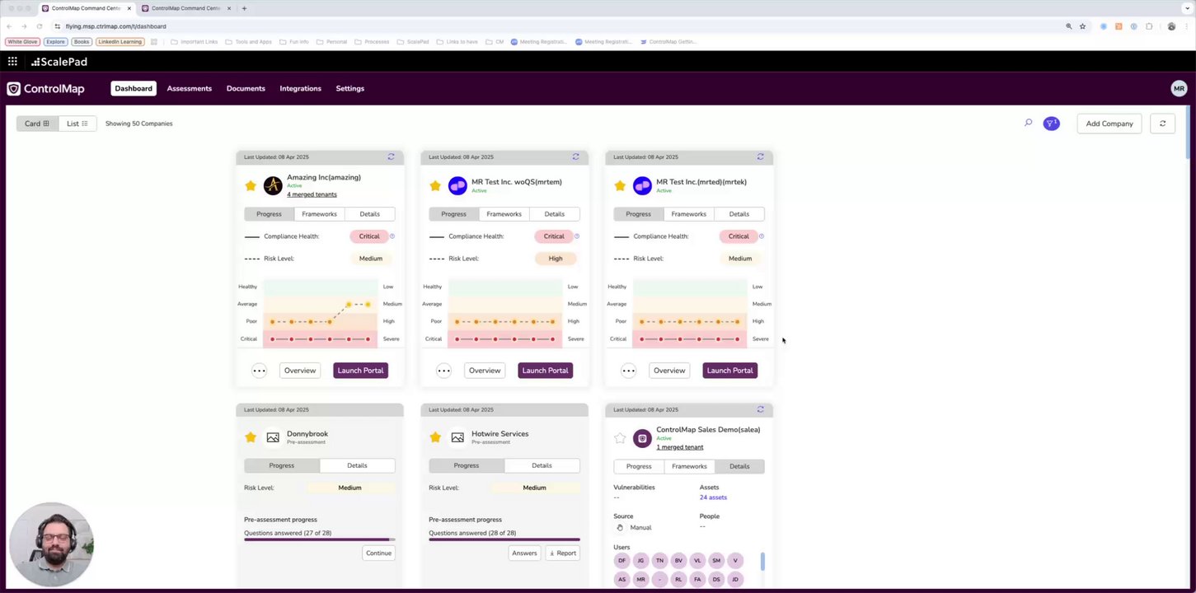Refresh the MR Test Inc.(mrted) card
The width and height of the screenshot is (1196, 593).
(760, 156)
